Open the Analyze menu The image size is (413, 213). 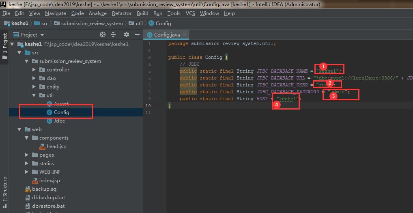click(x=98, y=13)
